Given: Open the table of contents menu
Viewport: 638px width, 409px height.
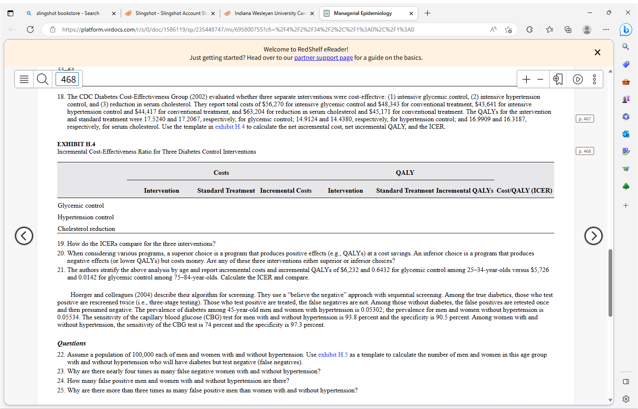Looking at the screenshot, I should point(24,79).
